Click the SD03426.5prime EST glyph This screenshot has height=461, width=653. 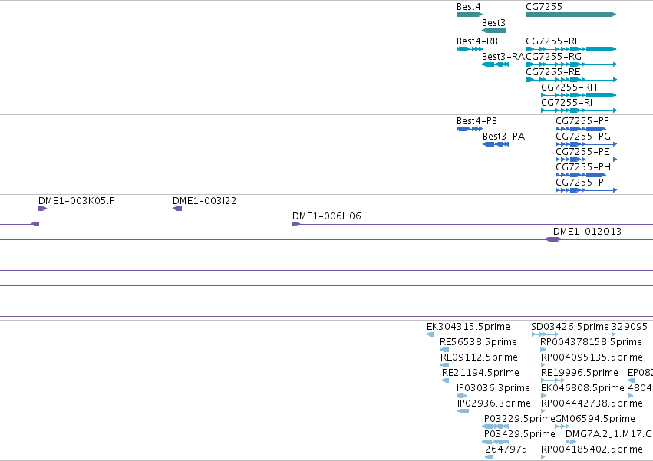click(545, 334)
